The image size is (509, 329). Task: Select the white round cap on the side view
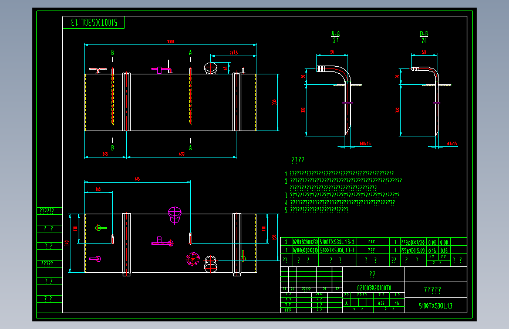210,68
